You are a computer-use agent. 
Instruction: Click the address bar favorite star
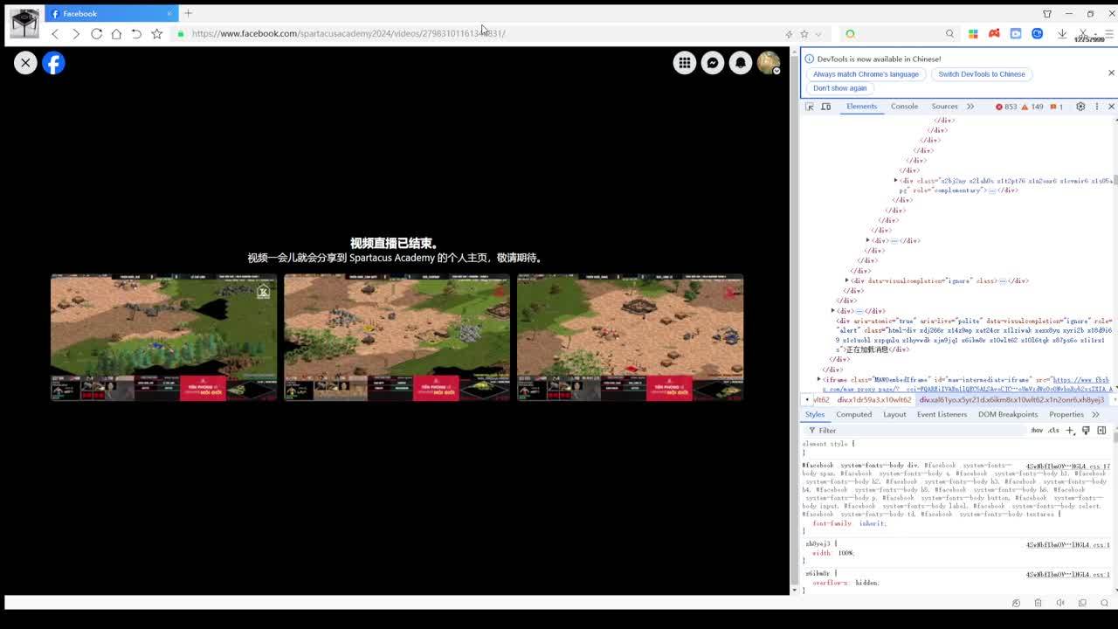(x=804, y=34)
